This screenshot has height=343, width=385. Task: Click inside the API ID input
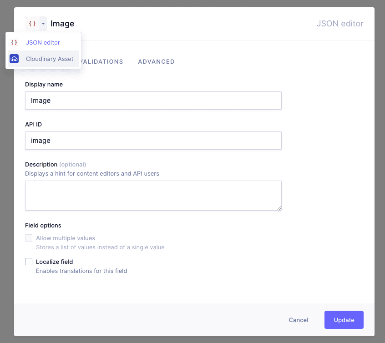point(153,141)
